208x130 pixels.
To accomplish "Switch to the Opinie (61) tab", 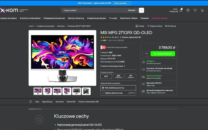I will (x=71, y=102).
